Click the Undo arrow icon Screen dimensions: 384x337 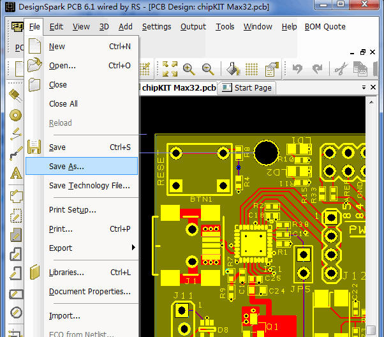click(297, 69)
